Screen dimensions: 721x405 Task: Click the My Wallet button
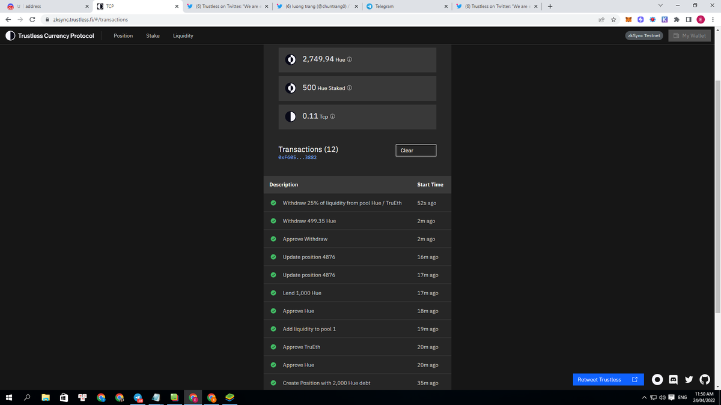point(690,35)
